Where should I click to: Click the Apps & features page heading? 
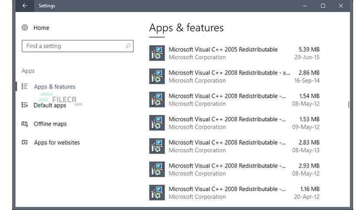(186, 28)
